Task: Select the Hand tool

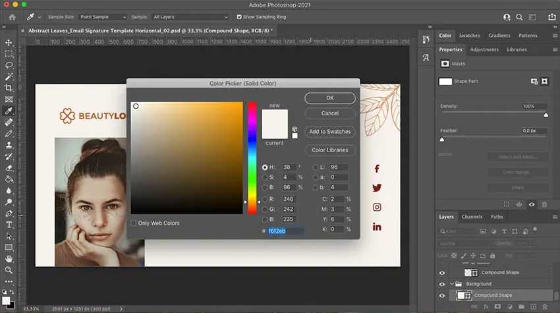Action: point(9,259)
